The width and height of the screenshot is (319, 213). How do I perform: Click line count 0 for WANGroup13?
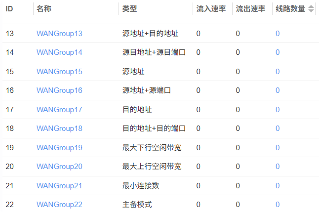click(x=278, y=34)
